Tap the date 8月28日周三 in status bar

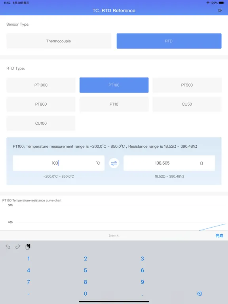21,3
